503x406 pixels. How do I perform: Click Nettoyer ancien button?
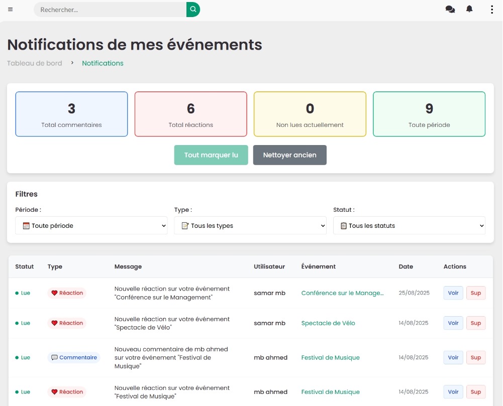coord(289,155)
